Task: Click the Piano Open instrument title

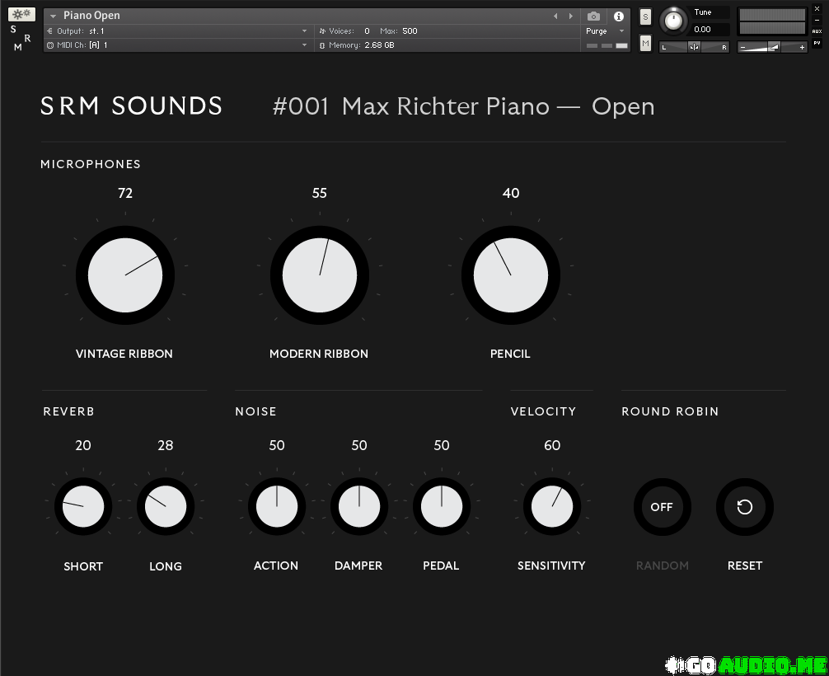Action: 91,16
